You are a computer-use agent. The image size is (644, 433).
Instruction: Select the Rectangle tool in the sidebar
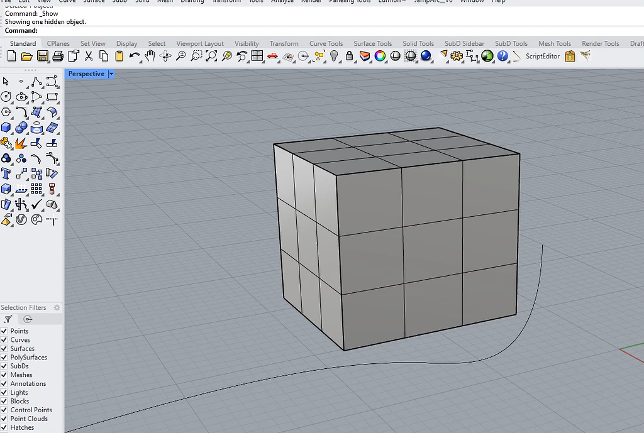(53, 96)
